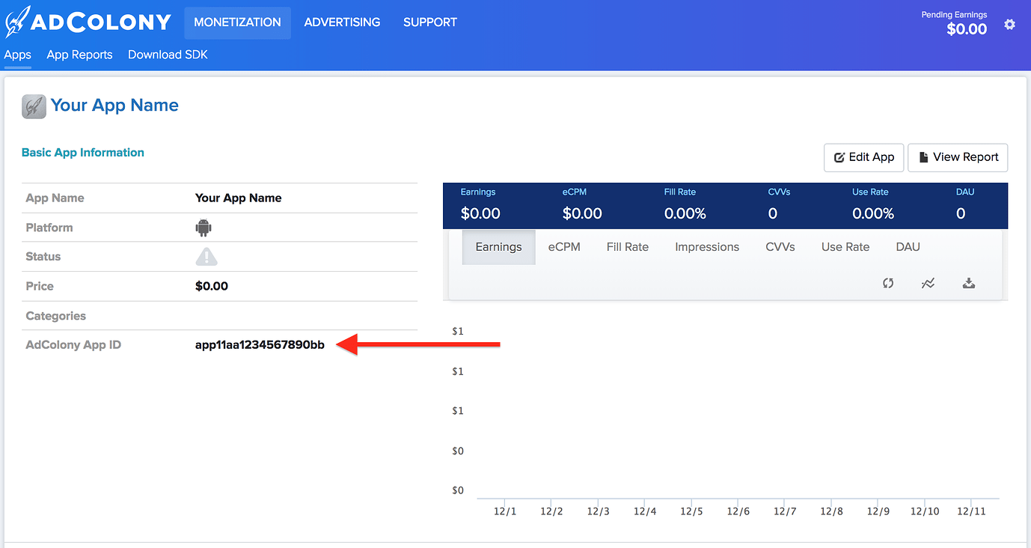Screen dimensions: 1031x548
Task: Open App Reports from the subnav
Action: (79, 54)
